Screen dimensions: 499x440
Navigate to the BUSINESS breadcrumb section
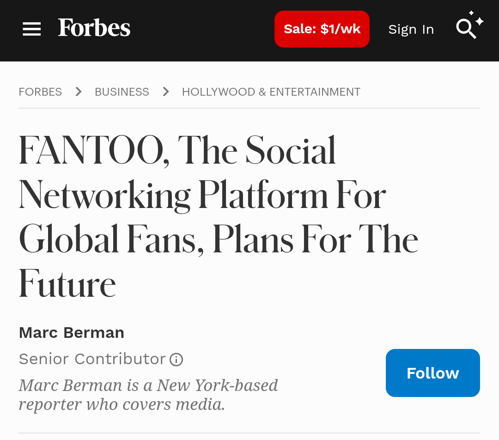click(x=122, y=92)
